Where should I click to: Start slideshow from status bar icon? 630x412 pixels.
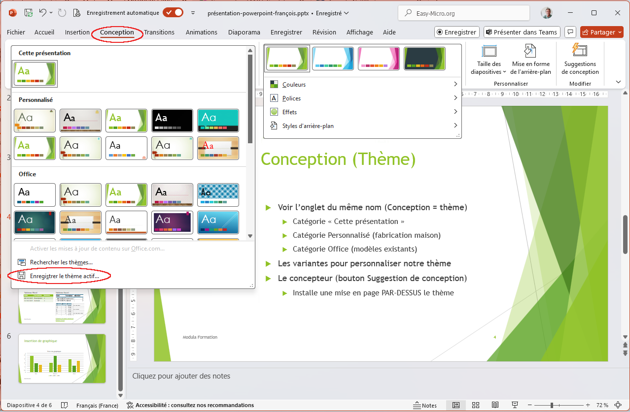(x=515, y=405)
